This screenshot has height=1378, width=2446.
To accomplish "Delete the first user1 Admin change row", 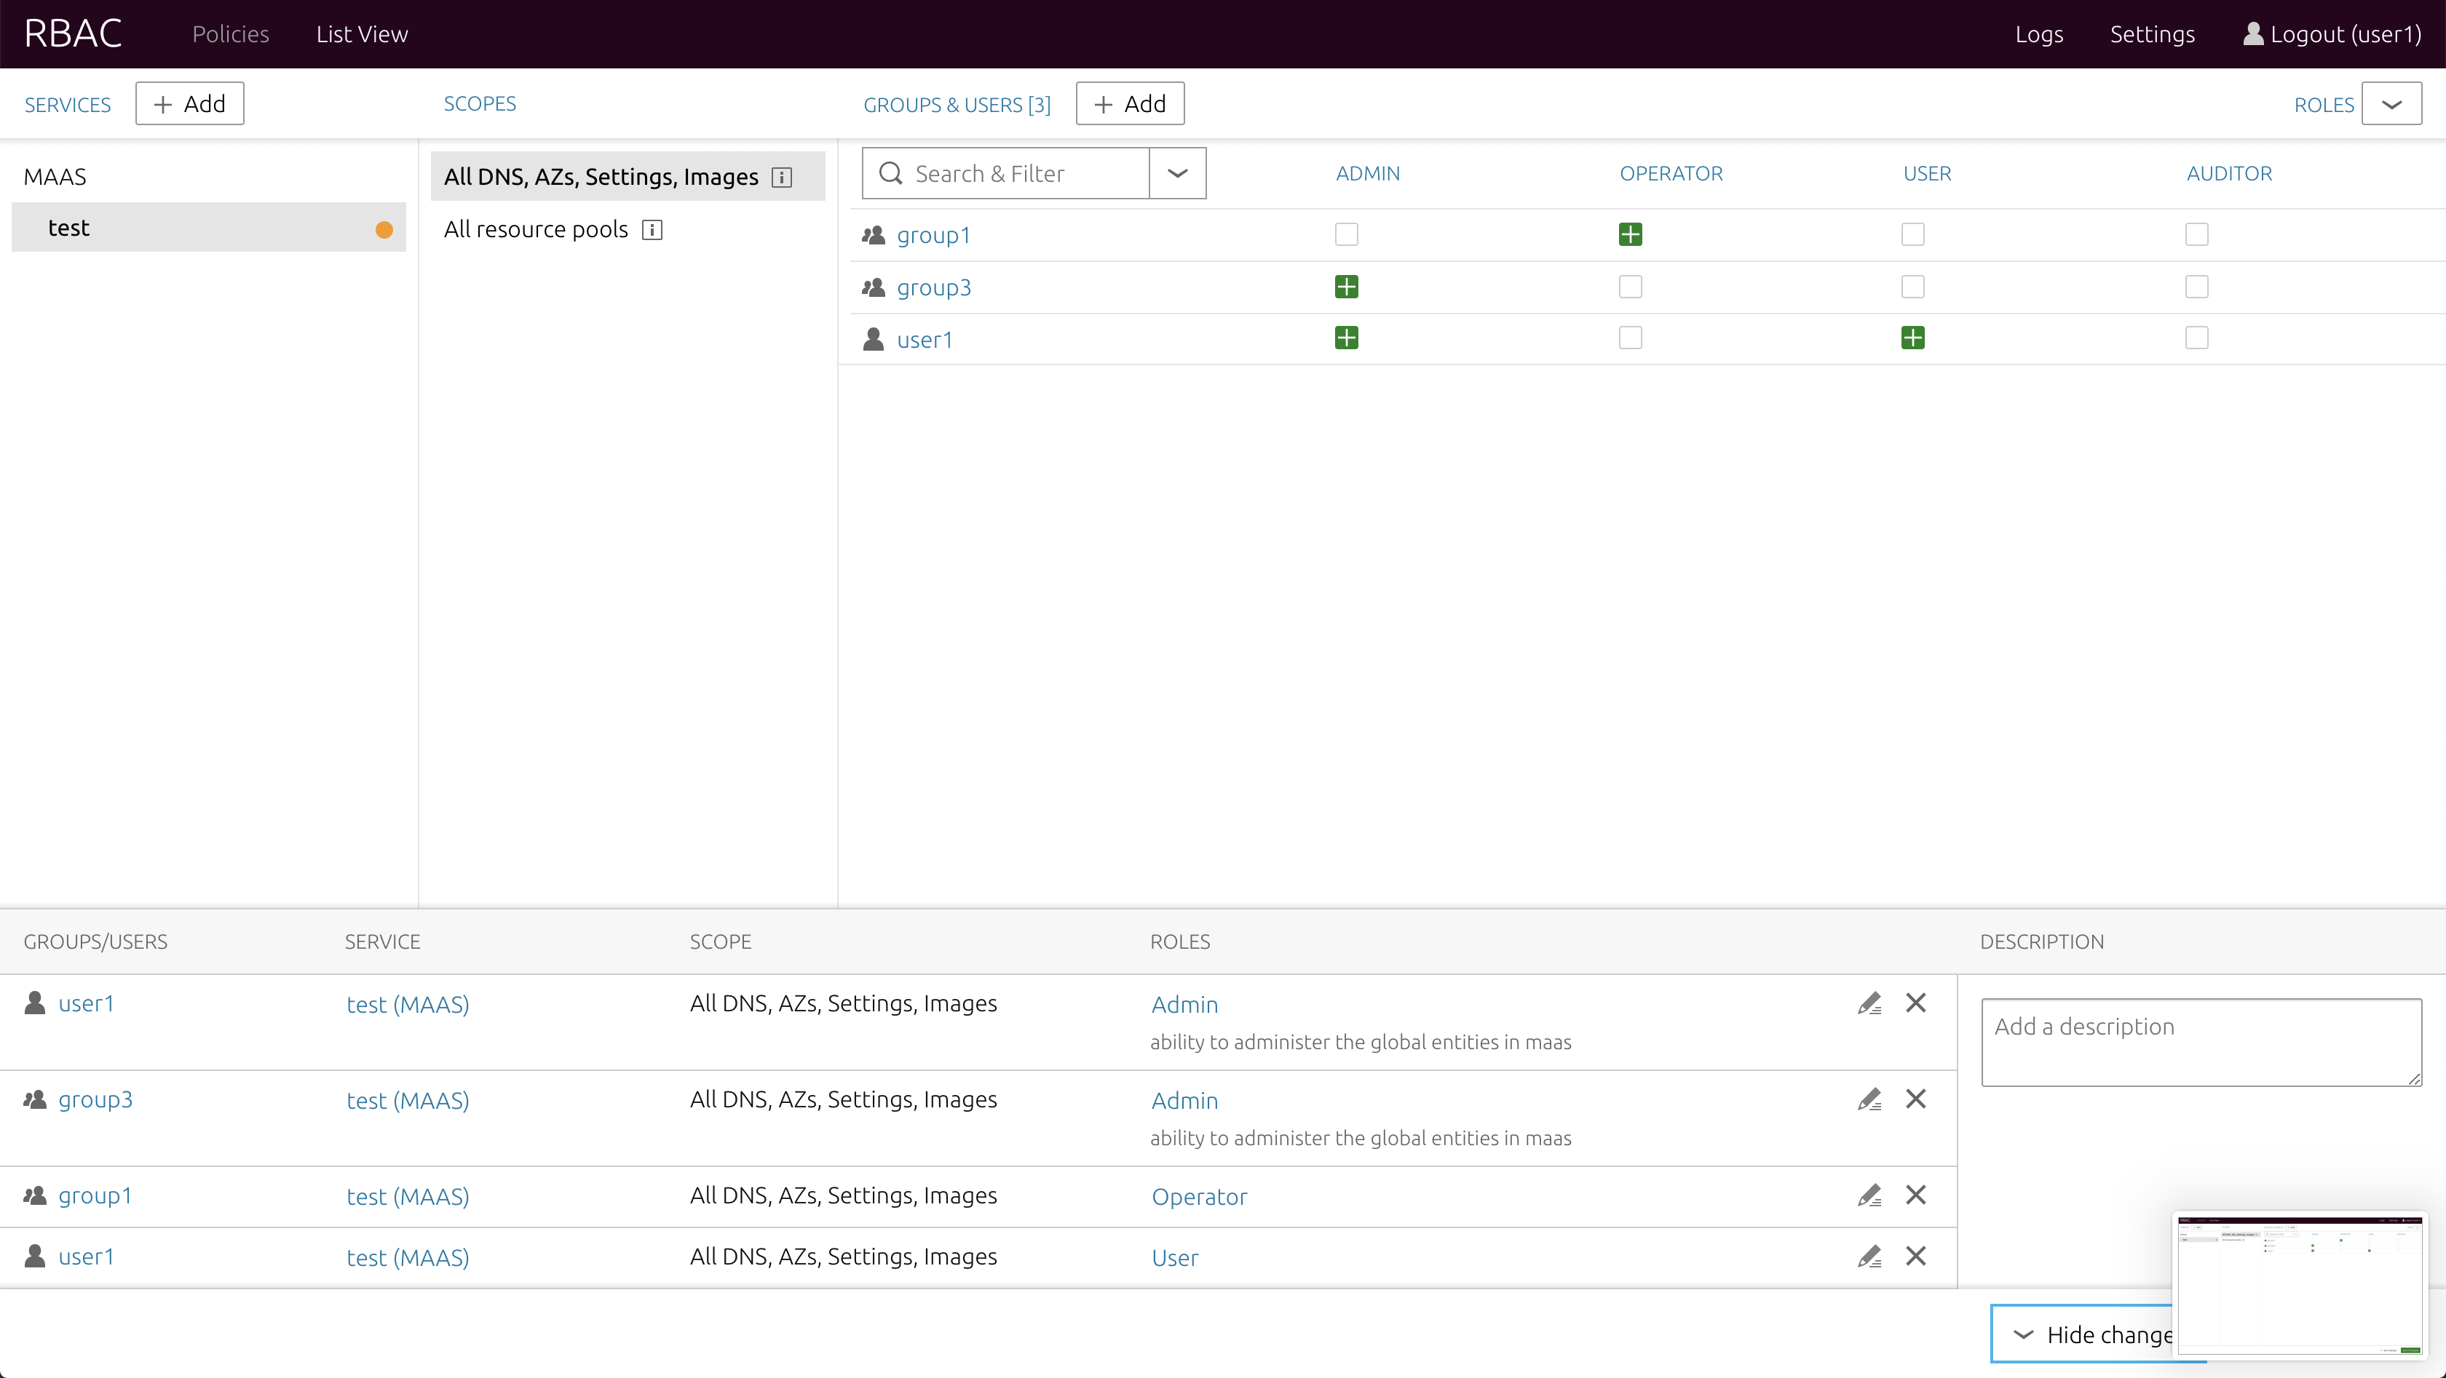I will pos(1915,1003).
